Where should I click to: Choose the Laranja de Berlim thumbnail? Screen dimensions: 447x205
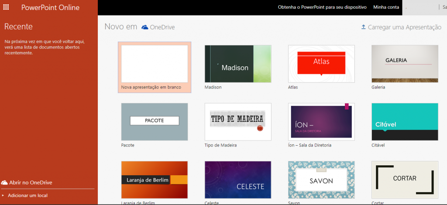pyautogui.click(x=155, y=180)
